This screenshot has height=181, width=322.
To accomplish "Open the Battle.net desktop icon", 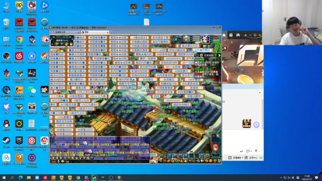I will click(x=44, y=5).
